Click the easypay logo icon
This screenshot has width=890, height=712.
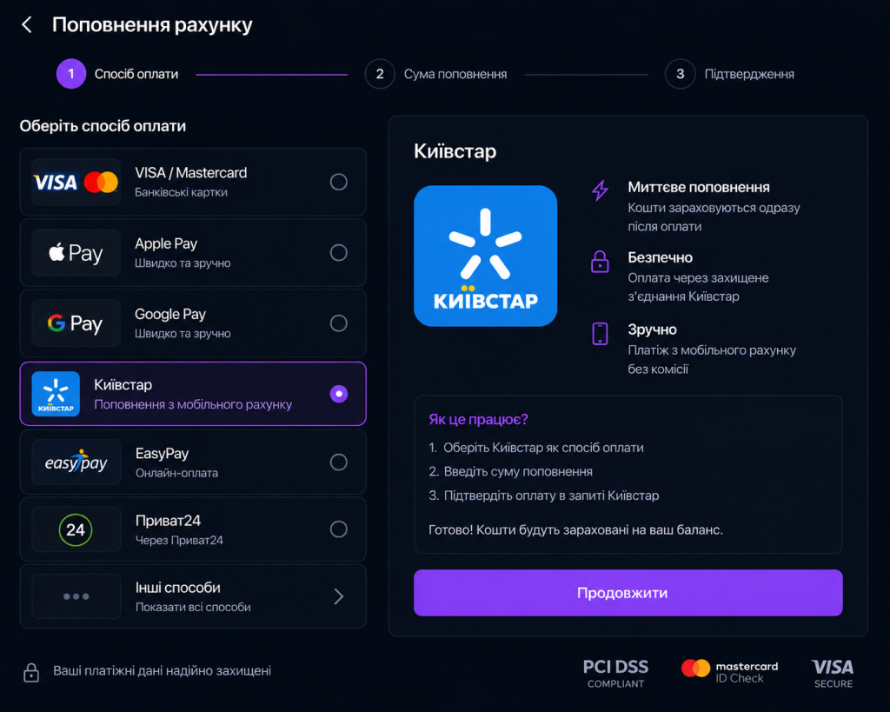pyautogui.click(x=76, y=462)
